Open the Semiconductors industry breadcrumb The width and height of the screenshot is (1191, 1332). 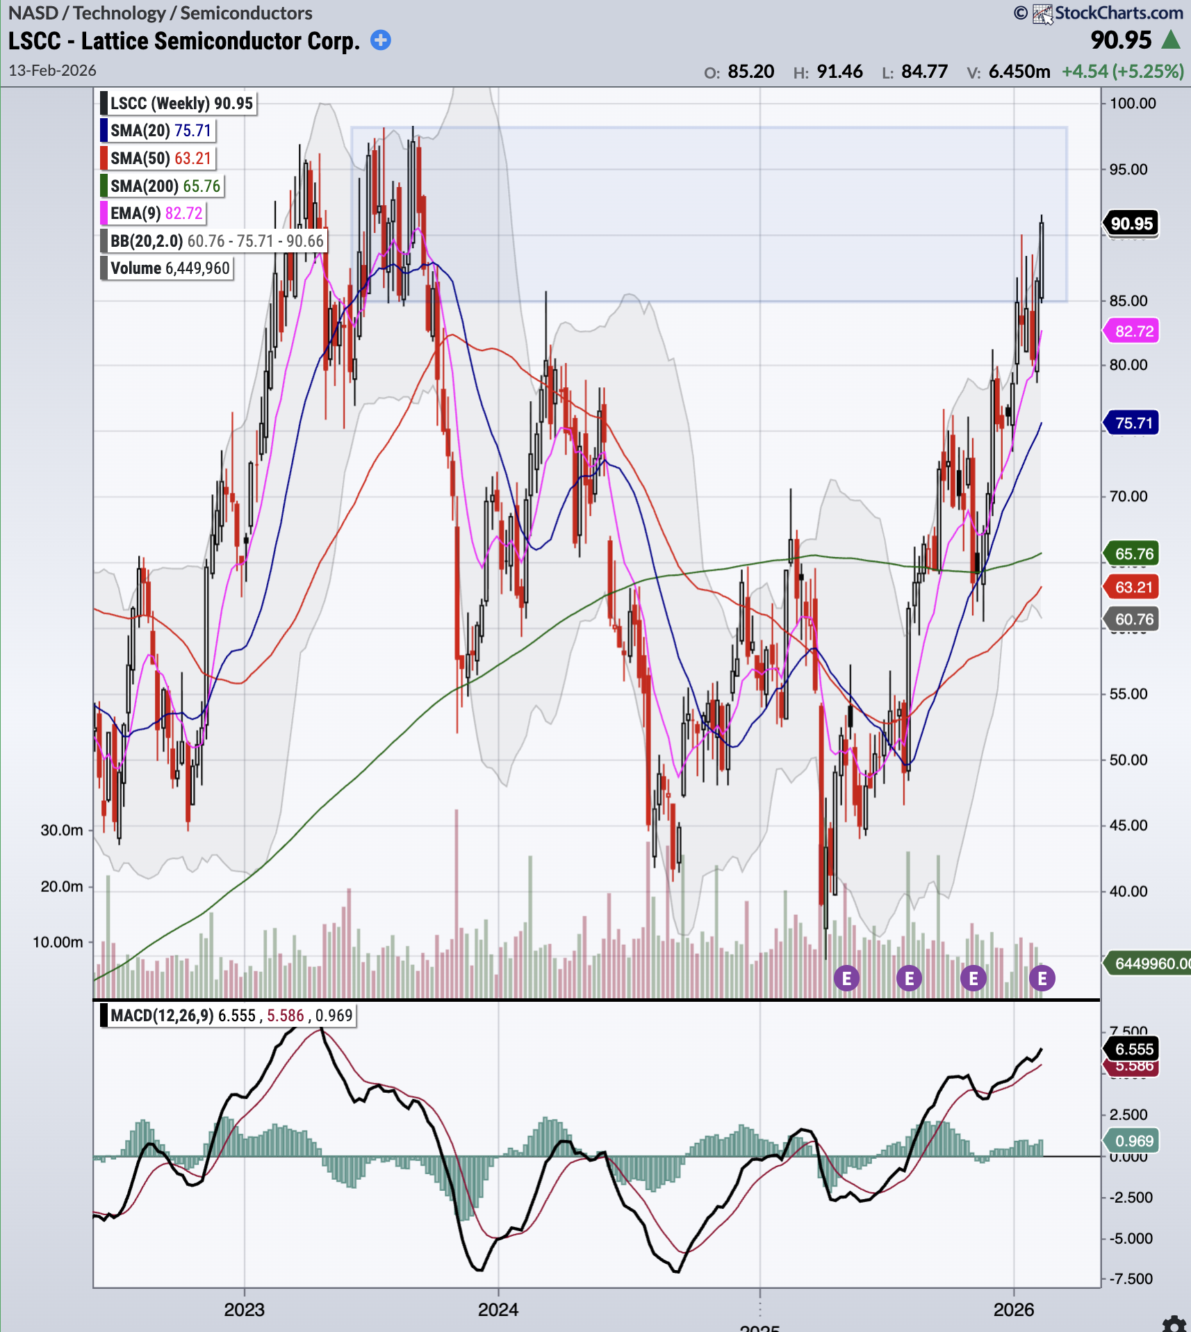pos(246,13)
